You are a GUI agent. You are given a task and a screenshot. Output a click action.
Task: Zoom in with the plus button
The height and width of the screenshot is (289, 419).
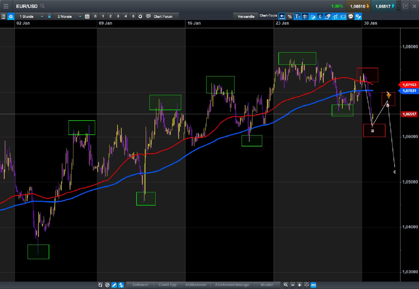coord(300,285)
